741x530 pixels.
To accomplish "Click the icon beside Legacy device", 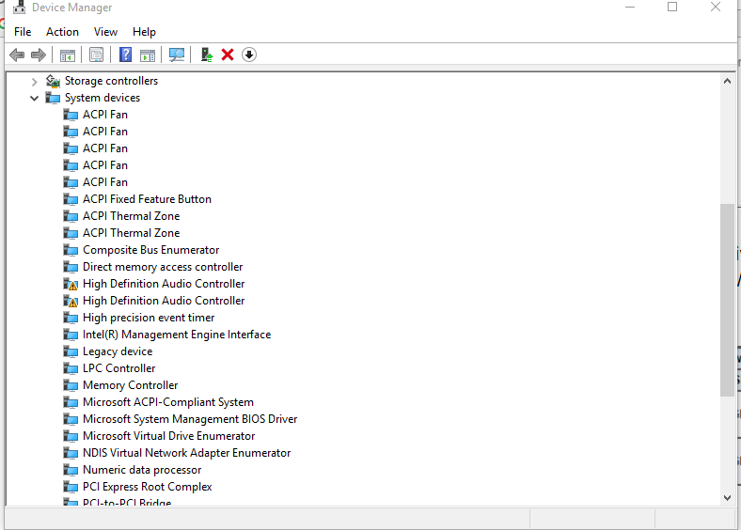I will (x=71, y=351).
